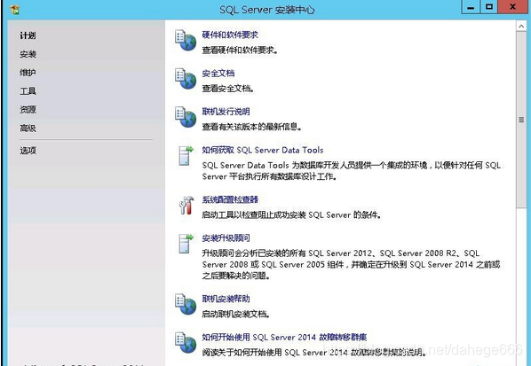Click the description under 如何获取 SQL Server Data Tools
Viewport: 531px width, 366px height.
351,171
